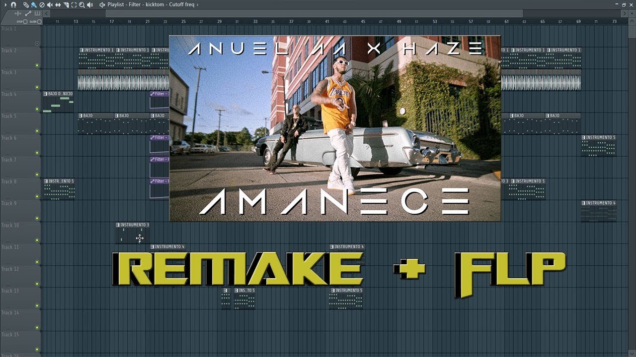Open clip menu of BAJO D..NICIO clip

click(46, 94)
